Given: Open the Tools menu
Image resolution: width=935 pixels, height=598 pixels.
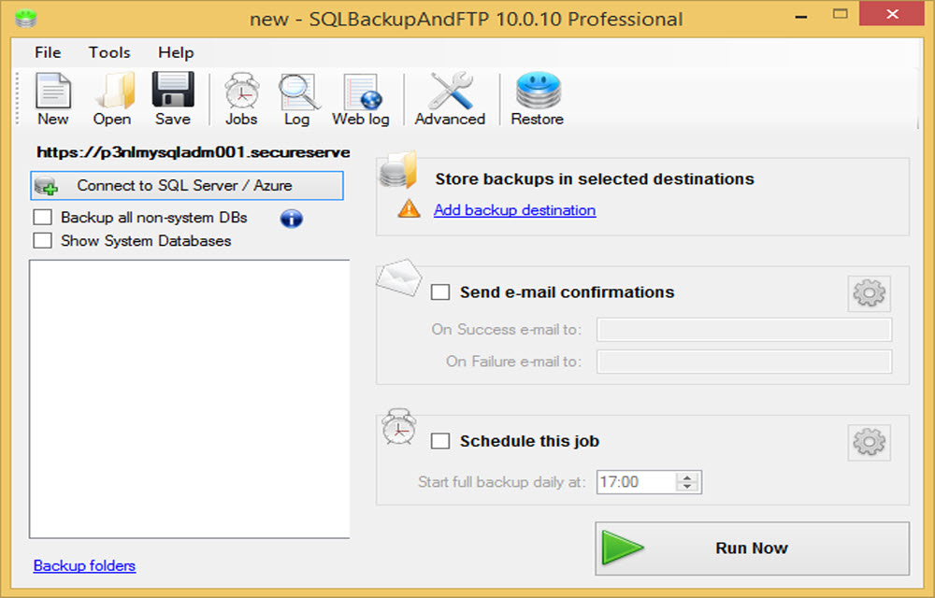Looking at the screenshot, I should coord(109,52).
